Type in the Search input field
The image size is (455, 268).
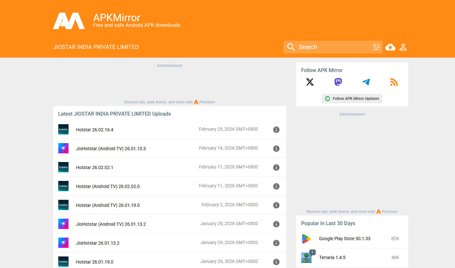[333, 47]
